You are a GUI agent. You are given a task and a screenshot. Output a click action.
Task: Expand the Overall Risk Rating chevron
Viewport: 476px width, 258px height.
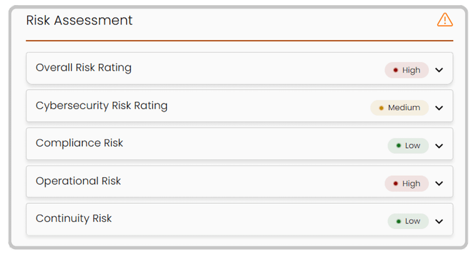439,70
